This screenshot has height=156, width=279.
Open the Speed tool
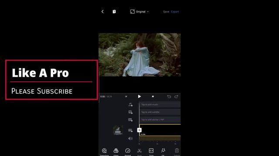pyautogui.click(x=128, y=152)
